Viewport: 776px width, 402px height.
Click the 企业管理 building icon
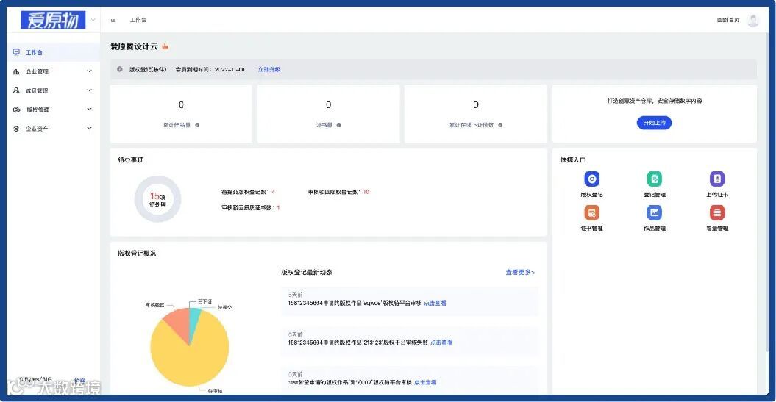tap(16, 71)
